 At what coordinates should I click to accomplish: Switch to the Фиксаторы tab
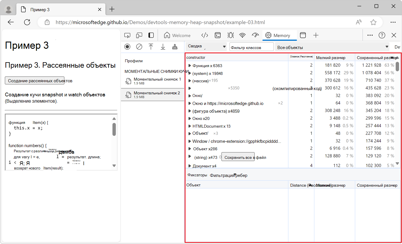pyautogui.click(x=197, y=175)
